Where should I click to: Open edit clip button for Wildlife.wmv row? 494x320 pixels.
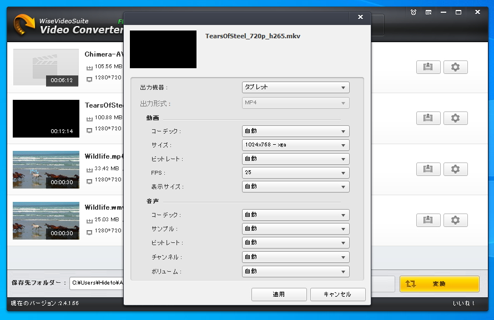(428, 220)
